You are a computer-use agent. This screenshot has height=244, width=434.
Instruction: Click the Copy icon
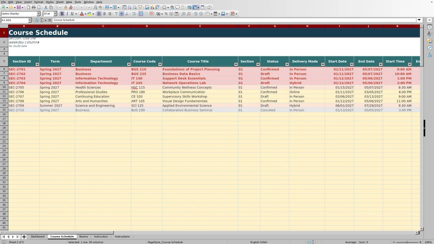point(51,7)
